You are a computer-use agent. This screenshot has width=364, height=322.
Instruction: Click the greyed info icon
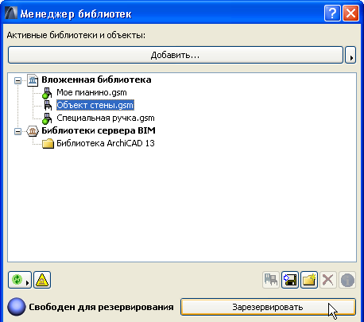347,280
